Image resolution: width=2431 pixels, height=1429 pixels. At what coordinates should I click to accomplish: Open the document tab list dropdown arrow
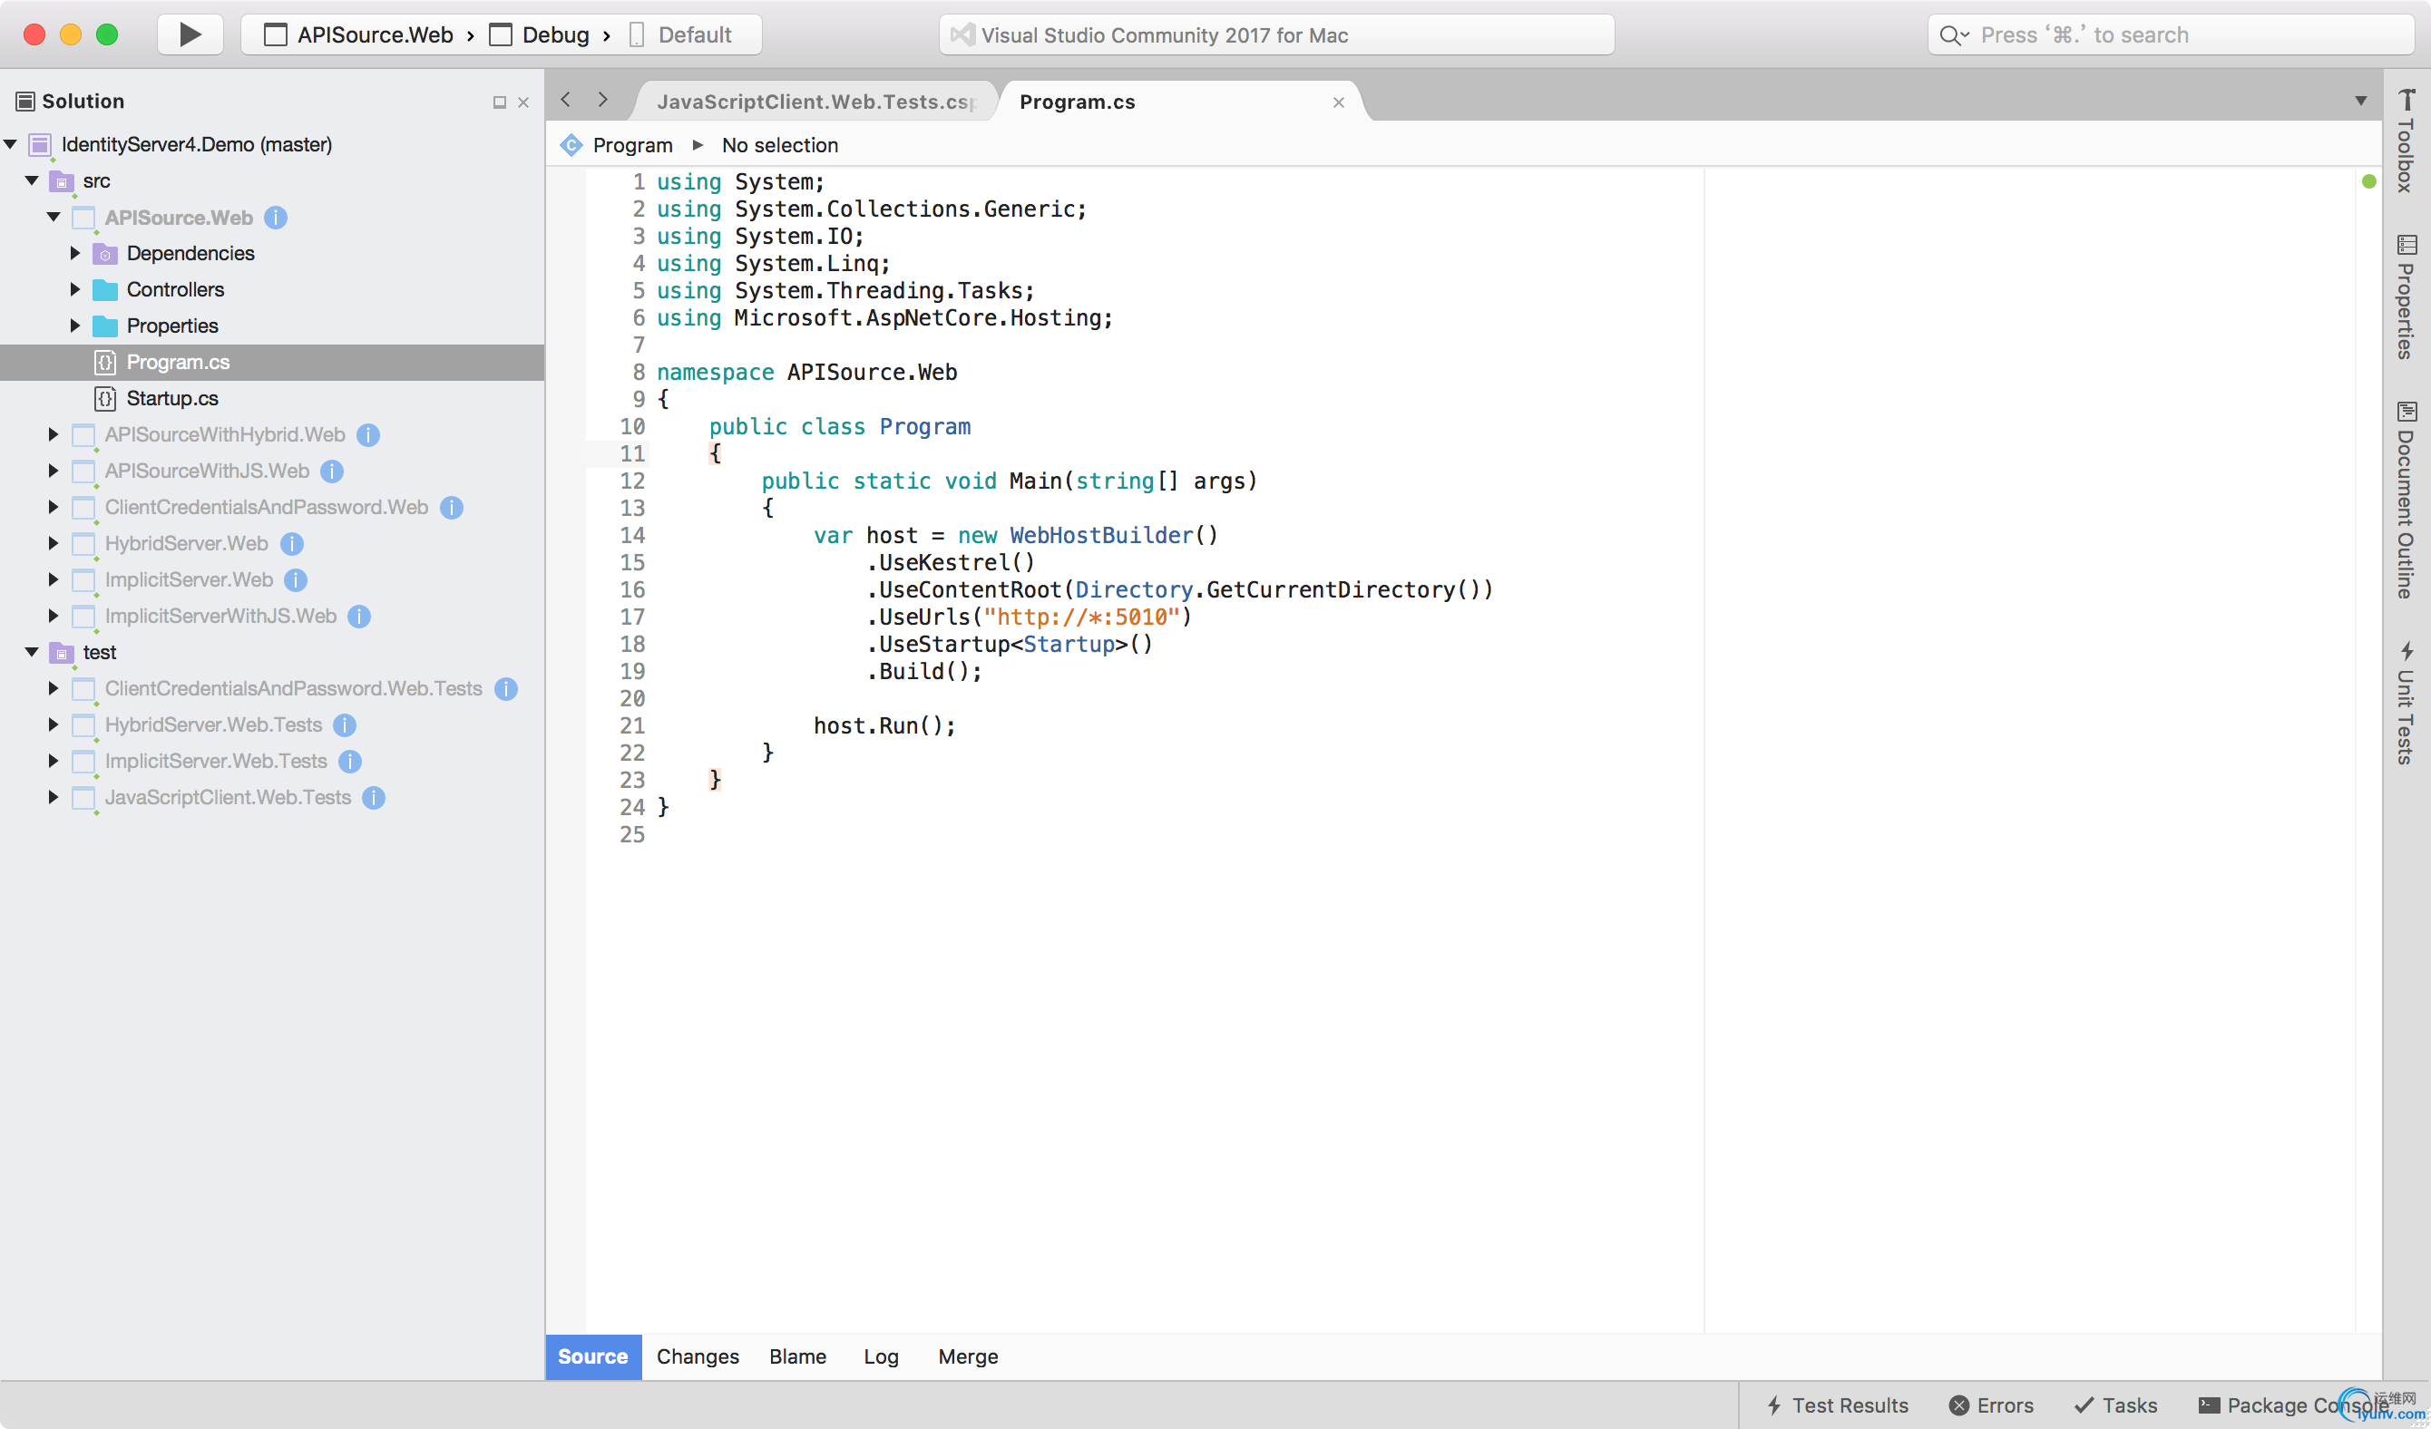point(2359,101)
